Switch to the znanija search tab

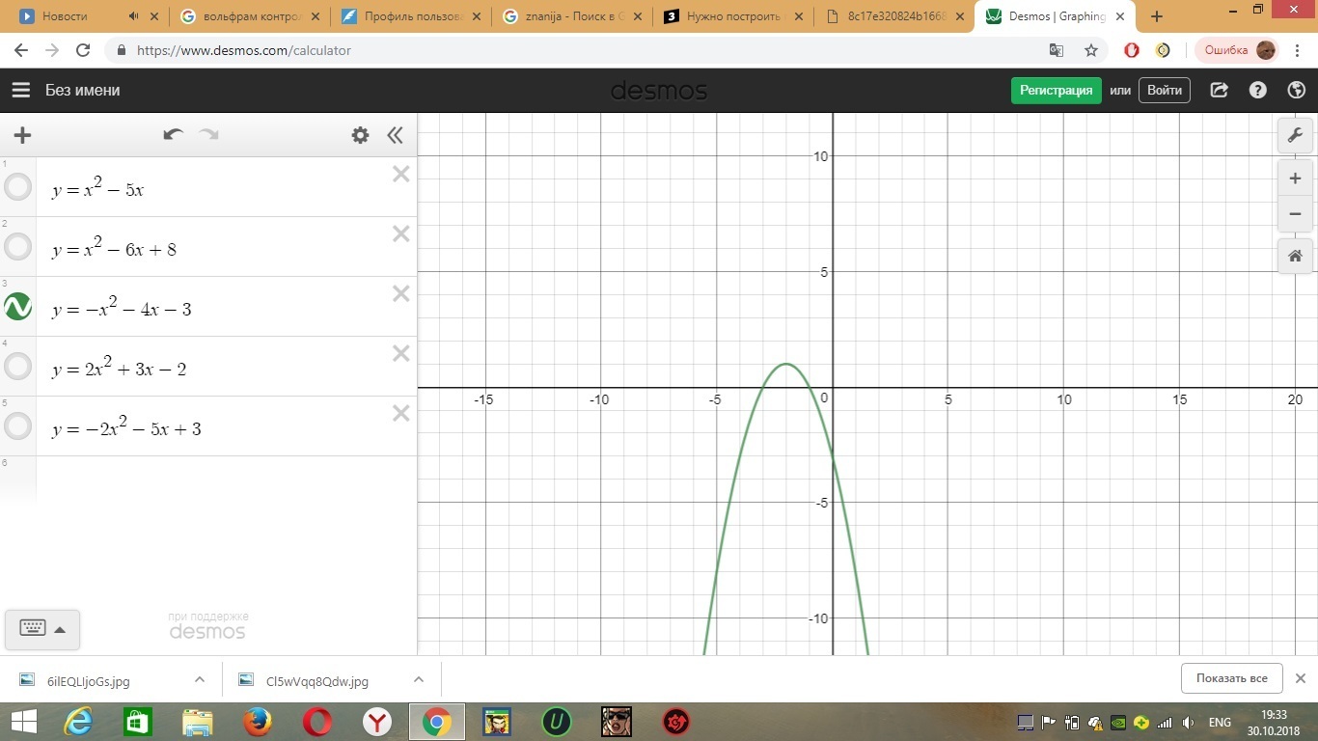coord(571,16)
